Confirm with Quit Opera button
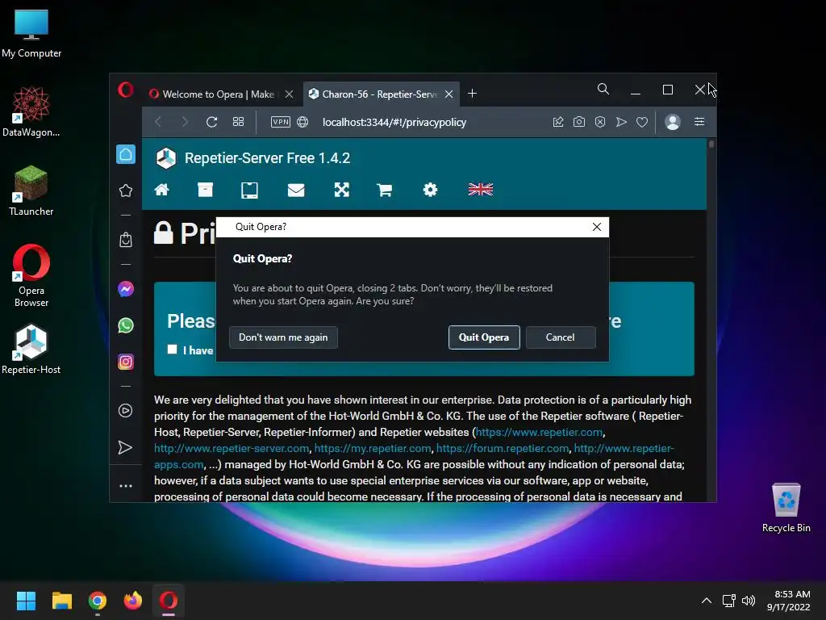 [484, 337]
